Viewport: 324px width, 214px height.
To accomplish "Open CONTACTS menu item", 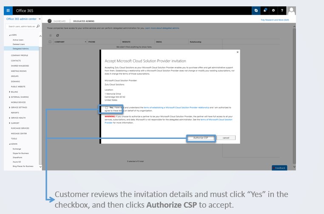I will click(x=16, y=61).
